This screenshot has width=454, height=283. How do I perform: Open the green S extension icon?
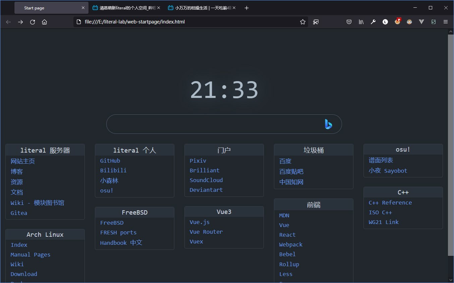point(434,22)
